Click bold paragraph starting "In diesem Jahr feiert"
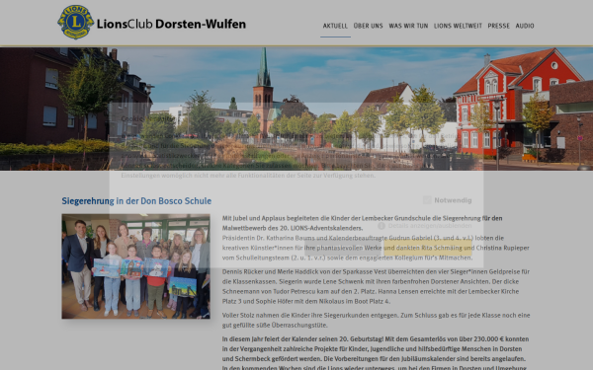 coord(376,352)
